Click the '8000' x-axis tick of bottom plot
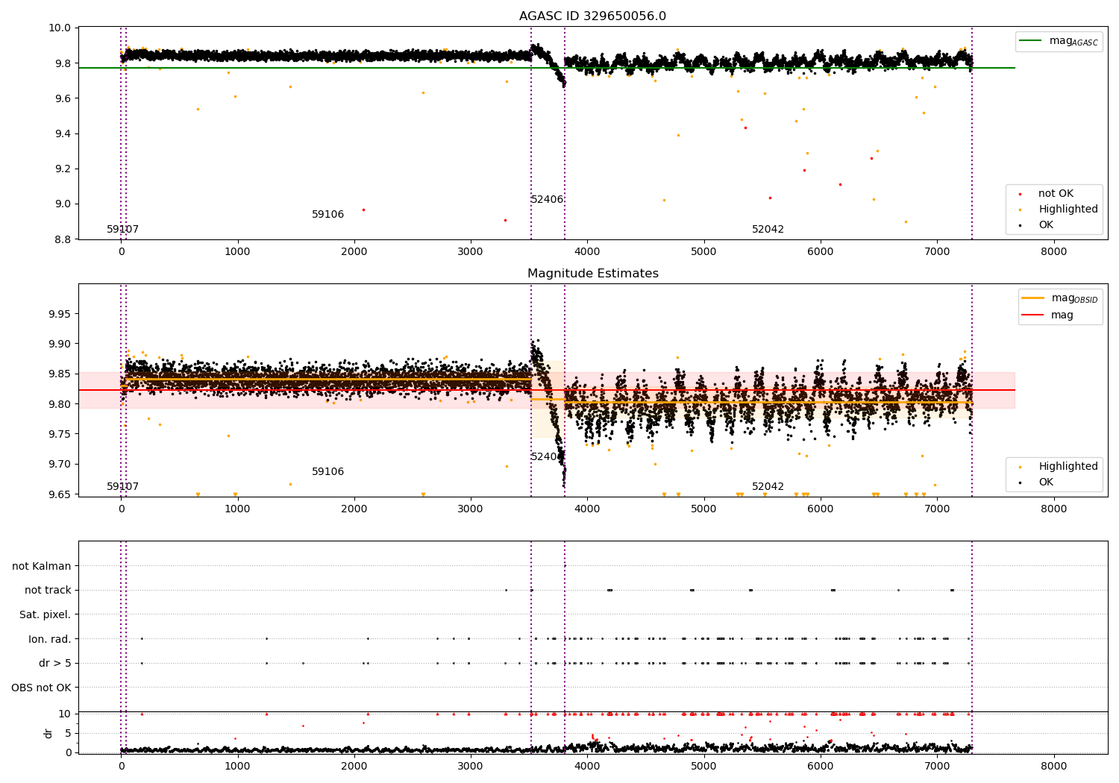The image size is (1119, 783). click(x=1053, y=767)
